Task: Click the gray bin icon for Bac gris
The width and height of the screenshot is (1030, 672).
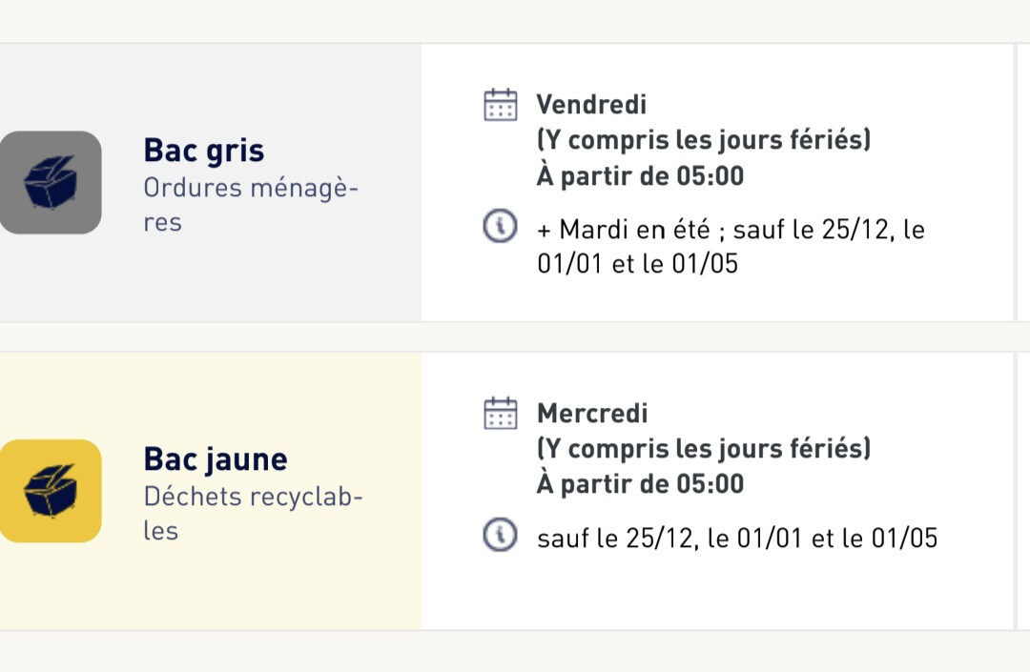Action: tap(51, 182)
